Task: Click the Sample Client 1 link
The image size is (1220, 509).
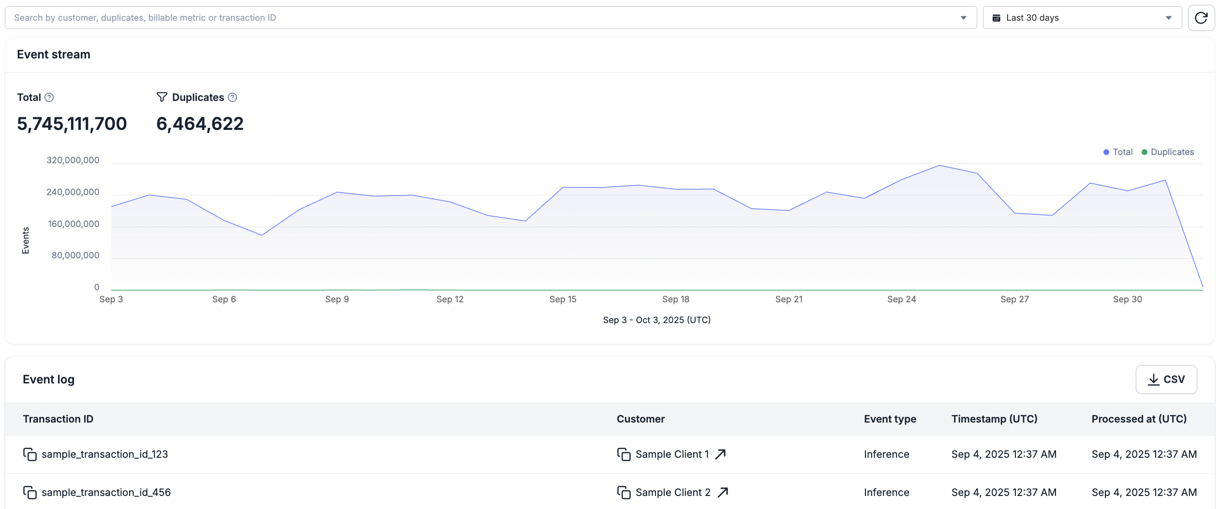Action: [672, 454]
